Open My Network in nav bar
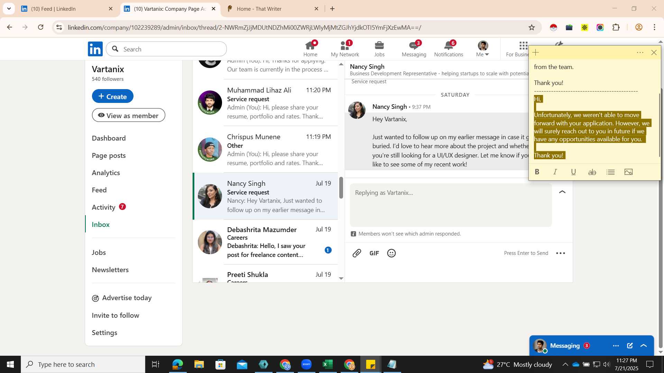This screenshot has height=373, width=664. coord(345,49)
